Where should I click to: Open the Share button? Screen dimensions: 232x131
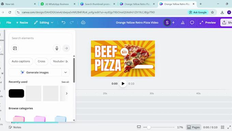[x=227, y=23]
